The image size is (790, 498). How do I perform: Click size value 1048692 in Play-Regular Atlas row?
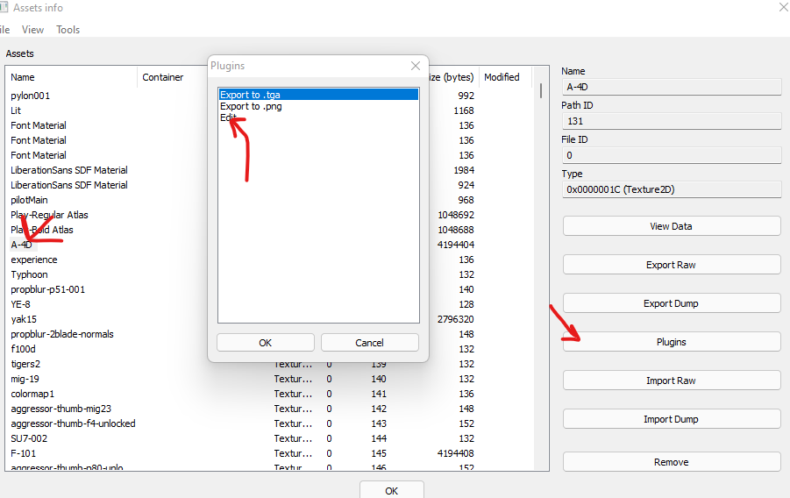[x=456, y=215]
